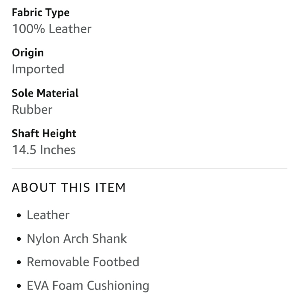Click the Shaft Height heading
Screen dimensions: 299x300
coord(44,133)
